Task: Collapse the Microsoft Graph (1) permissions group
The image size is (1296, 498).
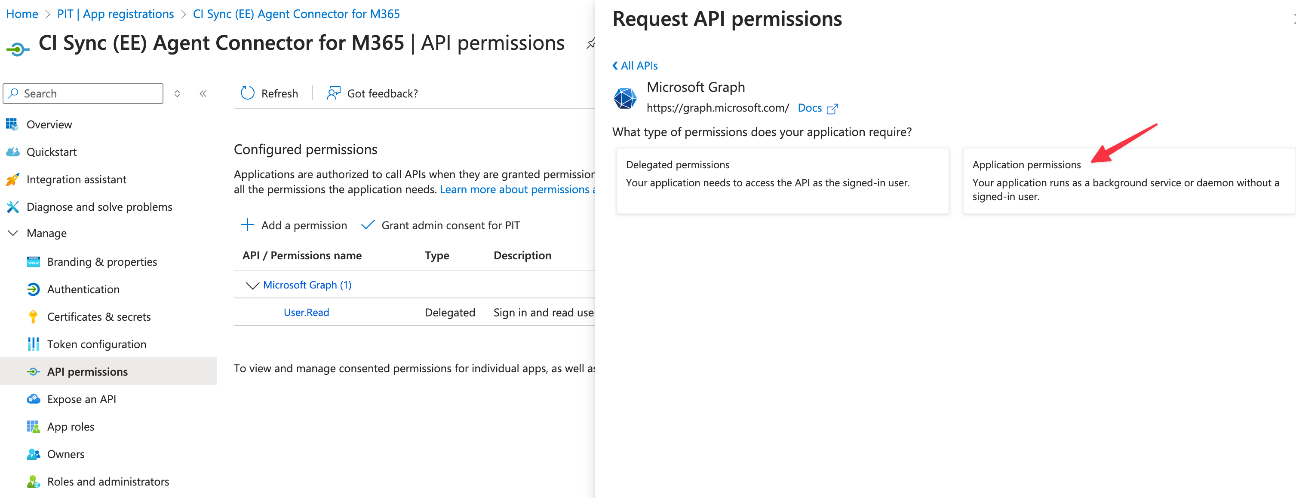Action: (x=252, y=285)
